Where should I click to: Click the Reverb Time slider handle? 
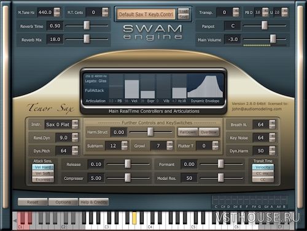(x=87, y=25)
